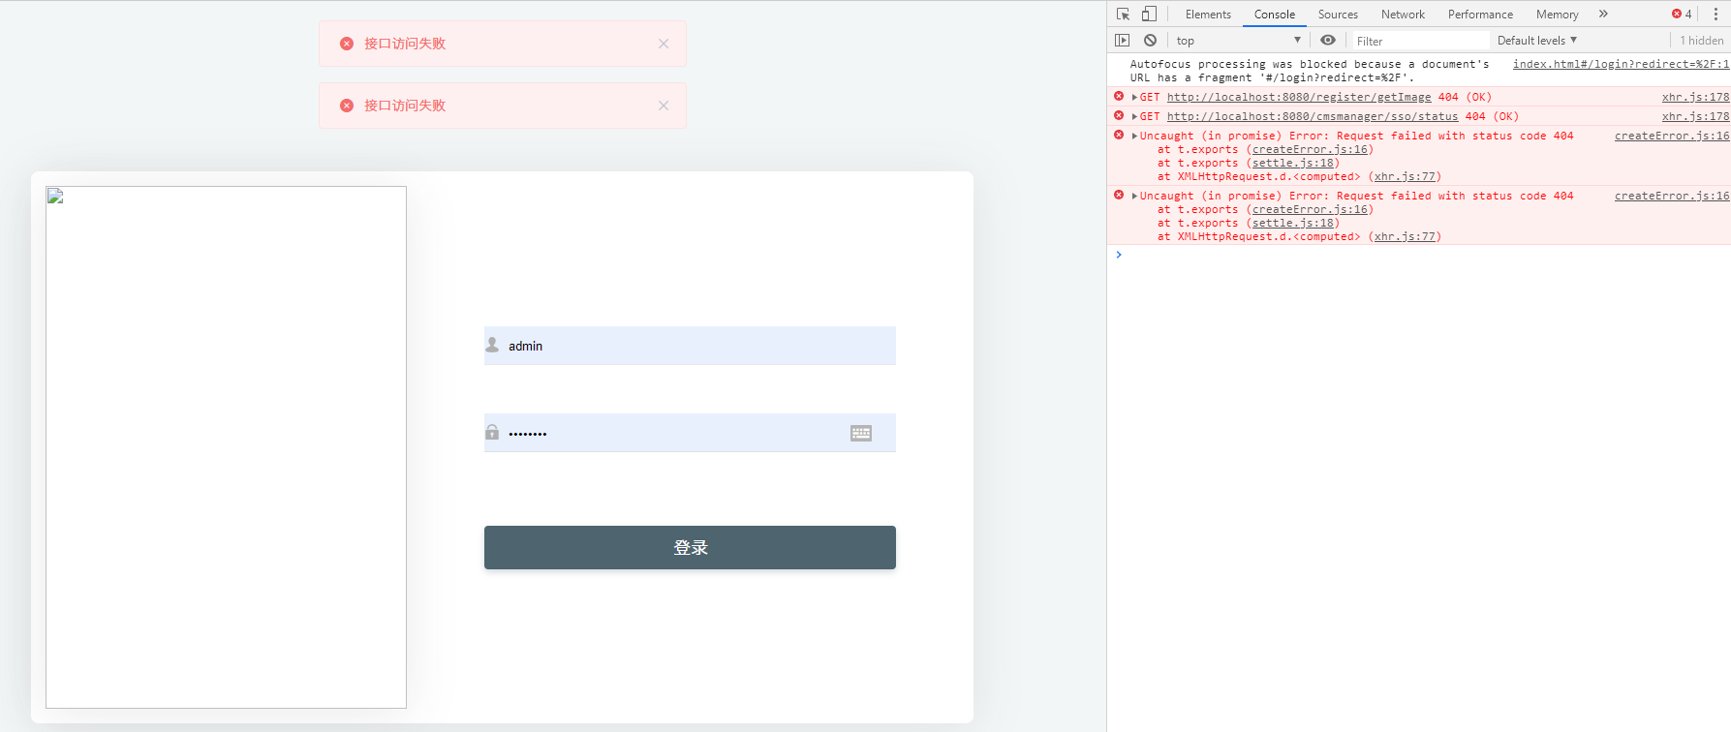Expand the getImage 404 GET error
Image resolution: width=1731 pixels, height=732 pixels.
click(1134, 97)
